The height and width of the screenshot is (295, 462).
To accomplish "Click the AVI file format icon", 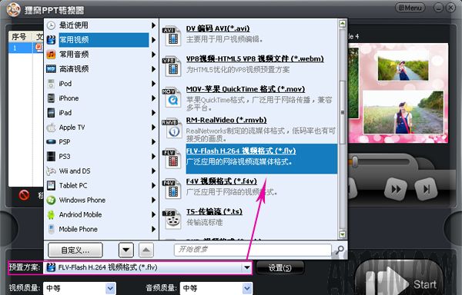I will [172, 36].
